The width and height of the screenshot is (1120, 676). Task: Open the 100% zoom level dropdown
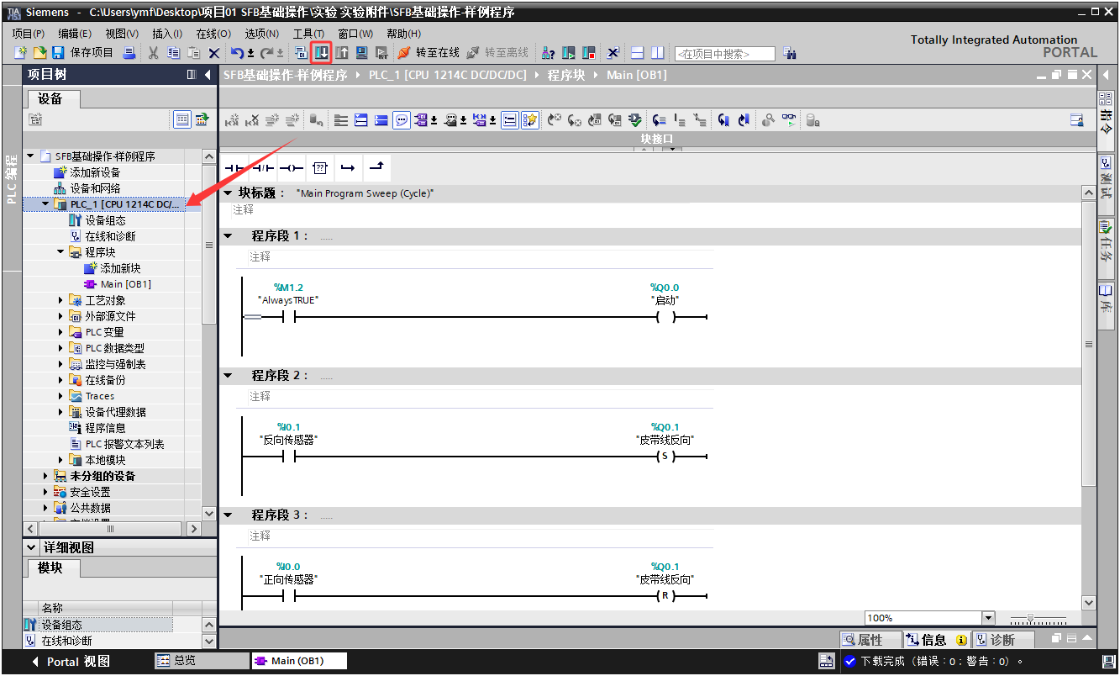pos(988,618)
